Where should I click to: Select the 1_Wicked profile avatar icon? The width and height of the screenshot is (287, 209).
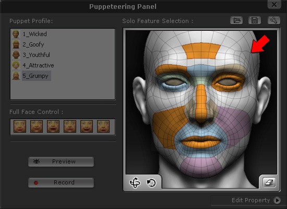click(x=16, y=34)
